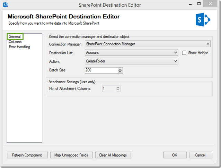Click the Batch Size label

click(x=58, y=70)
